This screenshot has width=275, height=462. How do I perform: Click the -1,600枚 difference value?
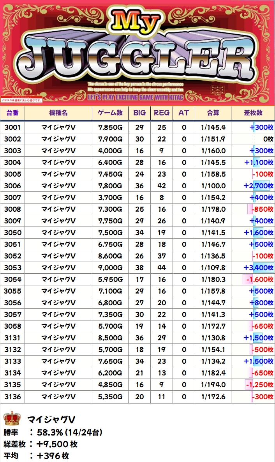coord(259,279)
